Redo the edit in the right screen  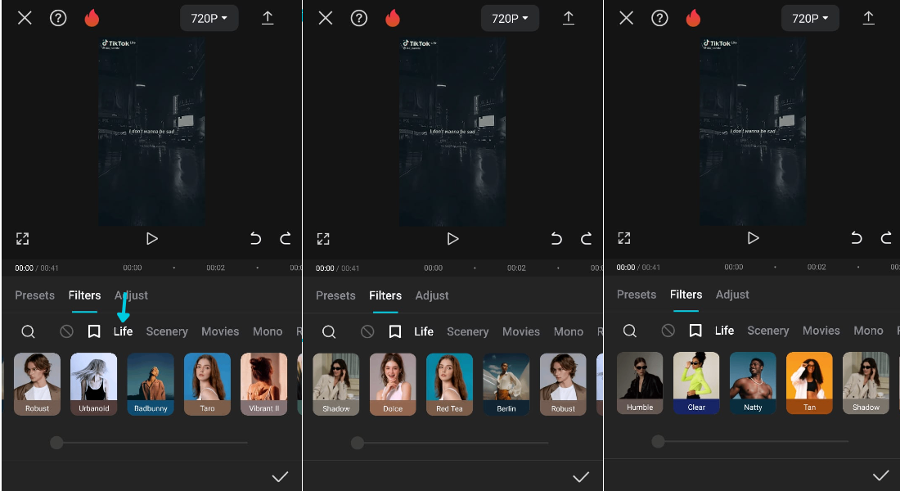(x=886, y=238)
